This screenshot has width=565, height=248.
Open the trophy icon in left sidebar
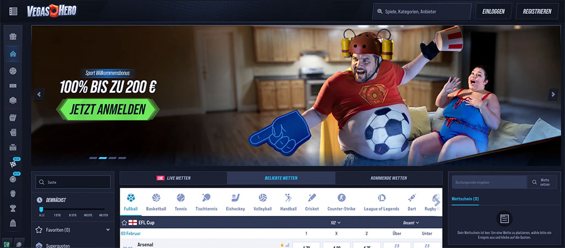tap(13, 208)
